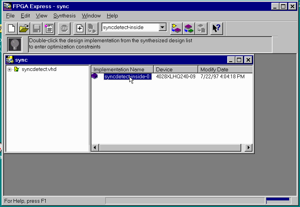The height and width of the screenshot is (207, 300).
Task: Open a project with the folder icon
Action: pyautogui.click(x=24, y=28)
